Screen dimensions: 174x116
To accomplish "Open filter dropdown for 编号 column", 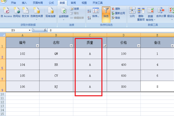I will (37, 46).
